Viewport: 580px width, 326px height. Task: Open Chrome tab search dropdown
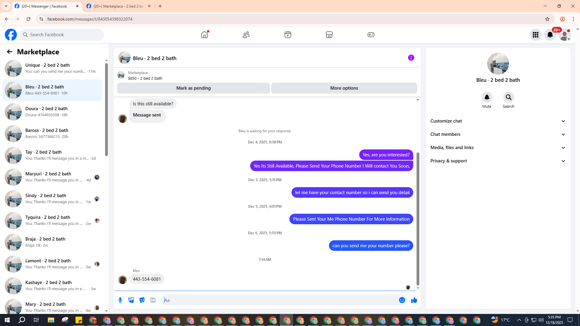point(6,6)
